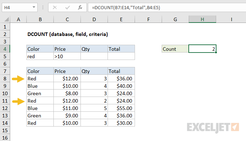Screen dimensions: 246x141
Task: Select row 14 header
Action: click(5, 123)
